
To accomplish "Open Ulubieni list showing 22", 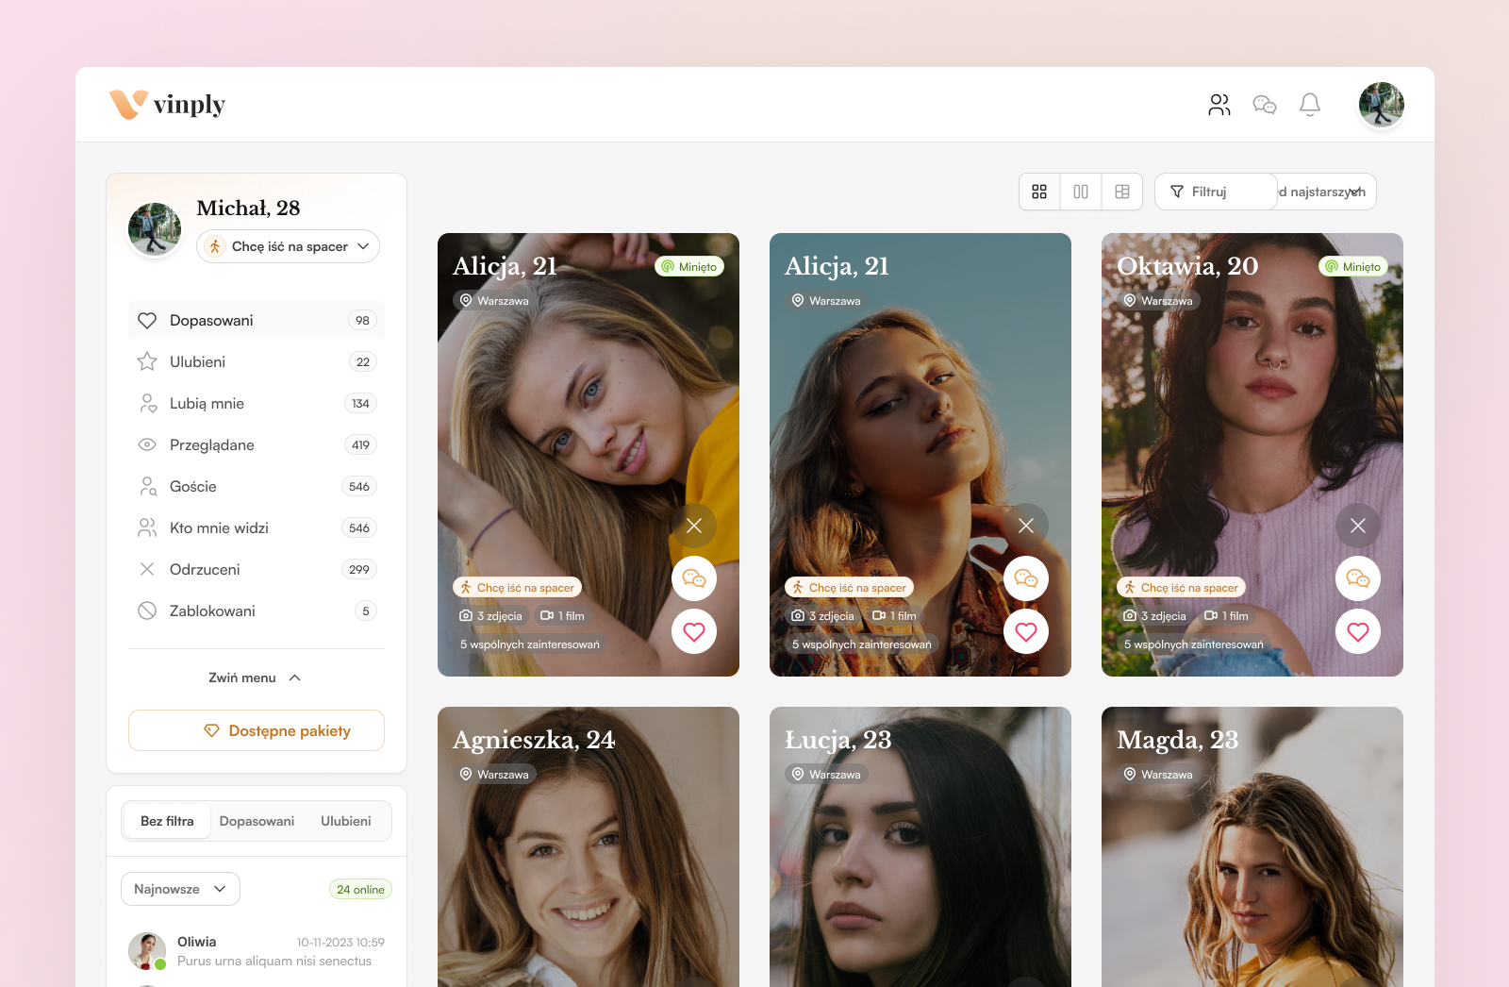I will 257,362.
